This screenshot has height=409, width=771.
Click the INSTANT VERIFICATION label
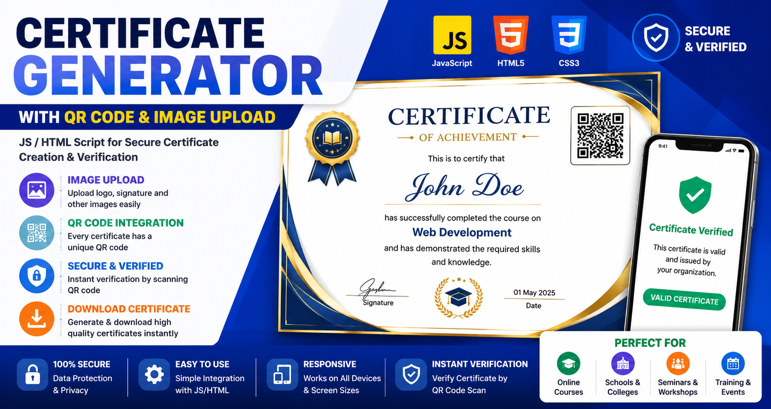click(480, 365)
